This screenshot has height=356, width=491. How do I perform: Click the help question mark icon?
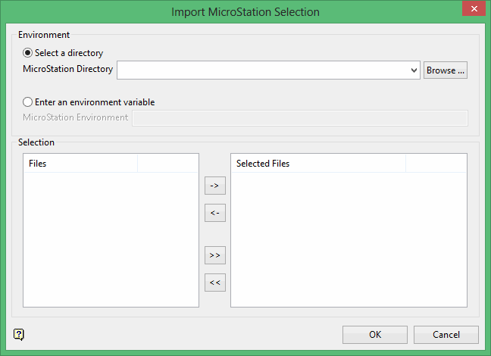point(19,334)
